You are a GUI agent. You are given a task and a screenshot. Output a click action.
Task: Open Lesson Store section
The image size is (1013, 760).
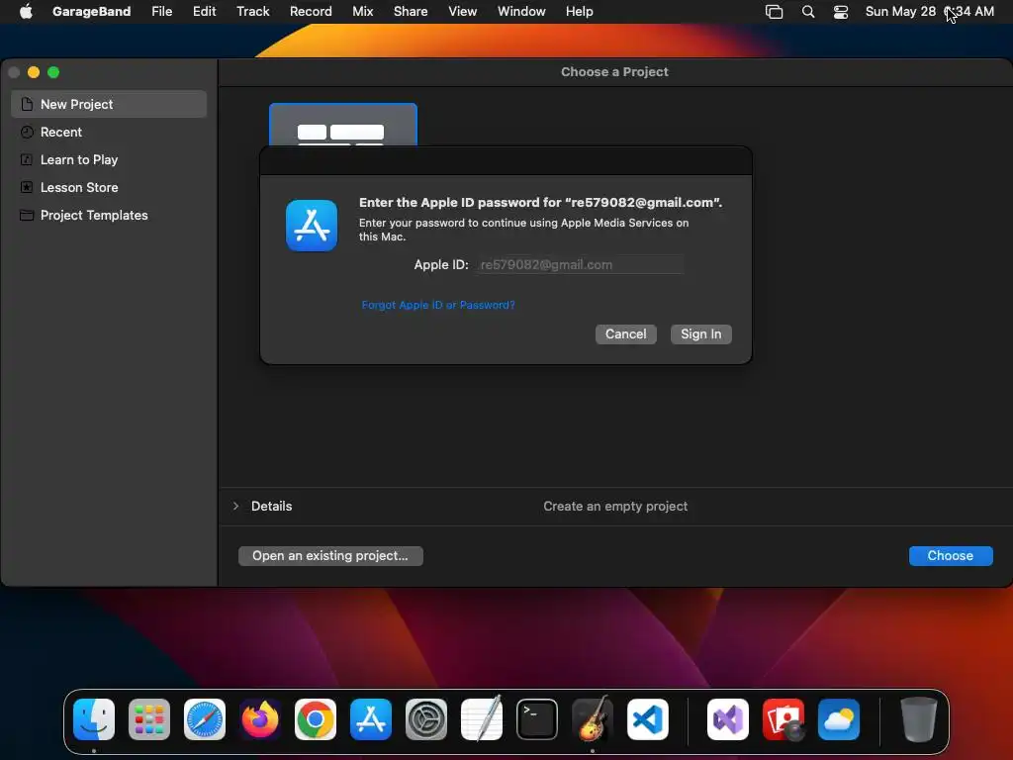pyautogui.click(x=109, y=187)
